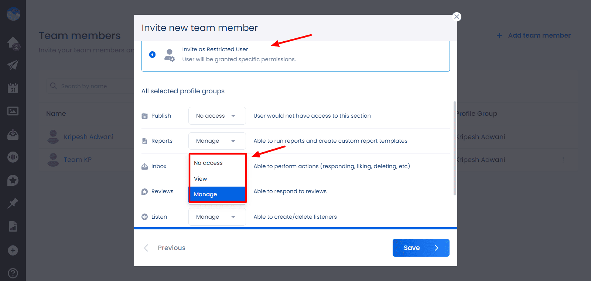Choose View option in the Inbox menu
591x281 pixels.
[x=201, y=179]
